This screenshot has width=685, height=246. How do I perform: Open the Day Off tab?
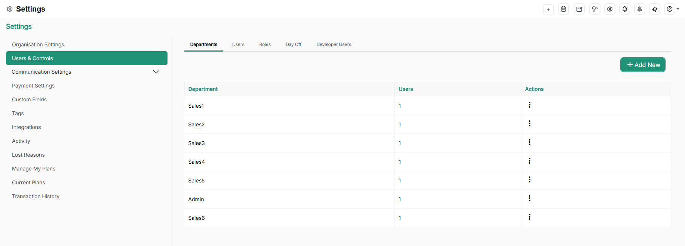294,44
